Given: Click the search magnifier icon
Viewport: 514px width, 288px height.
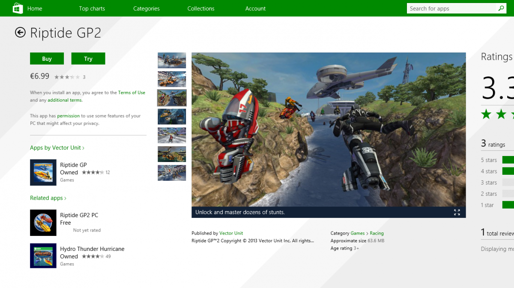Looking at the screenshot, I should pos(501,8).
